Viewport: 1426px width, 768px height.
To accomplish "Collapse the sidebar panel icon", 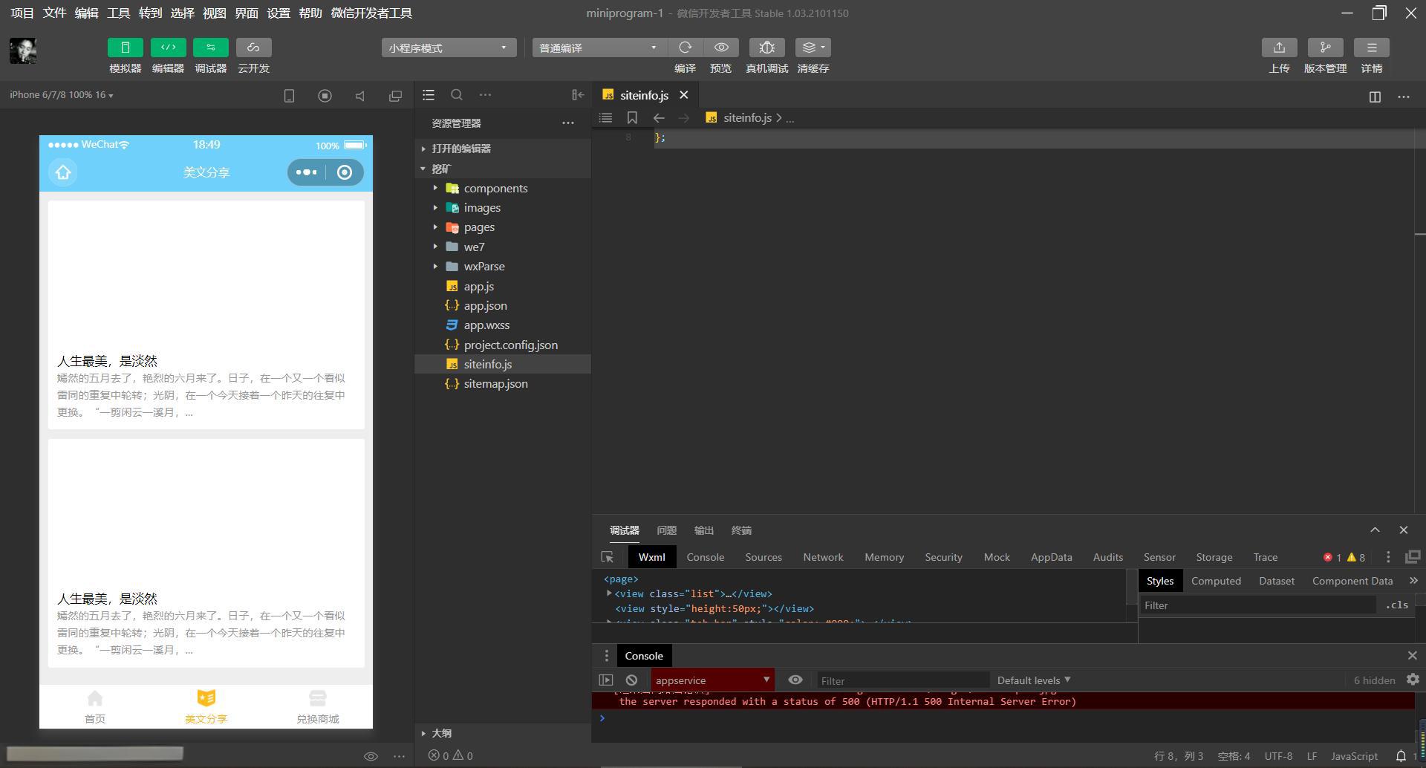I will (x=578, y=95).
